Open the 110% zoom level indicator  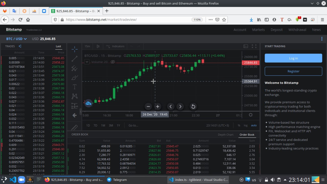tap(197, 20)
